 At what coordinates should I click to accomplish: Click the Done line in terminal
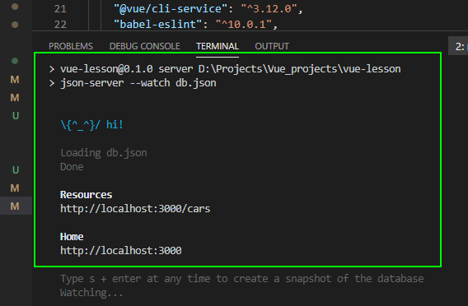[x=72, y=167]
